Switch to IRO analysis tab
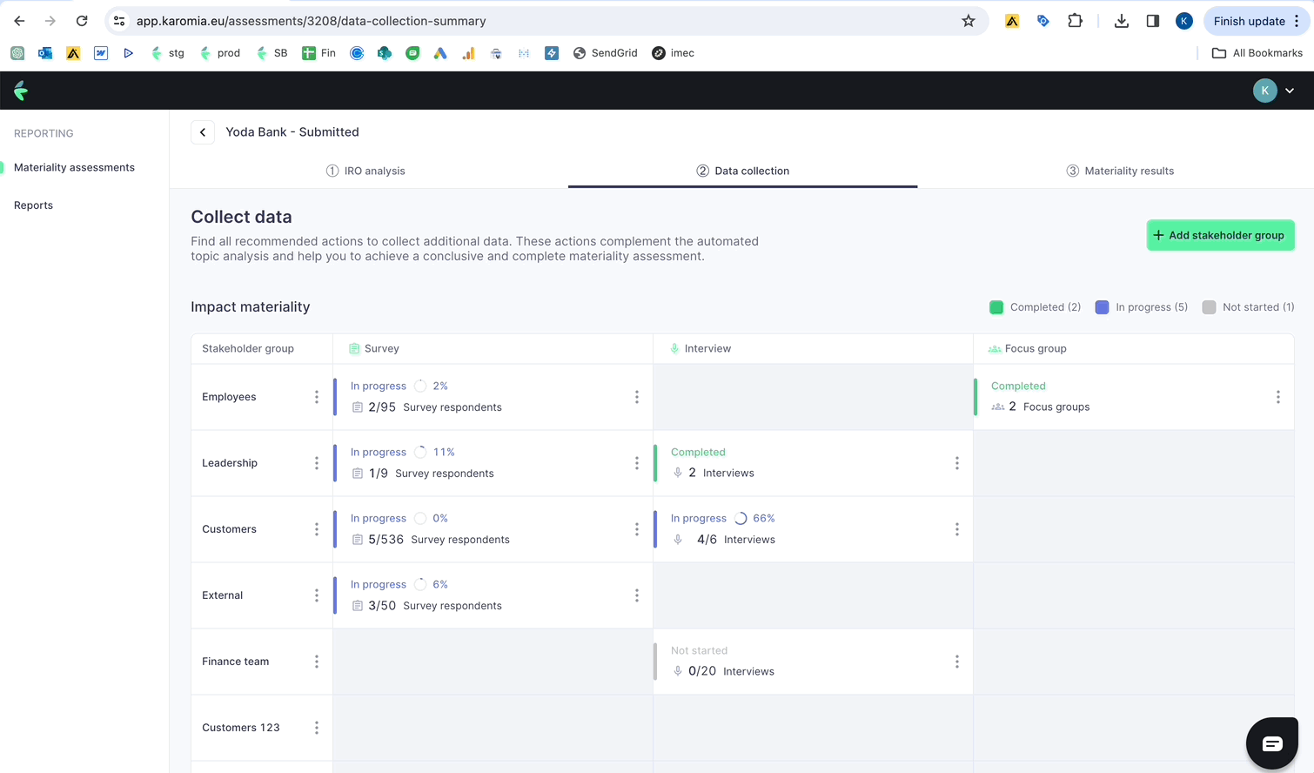The image size is (1314, 773). (365, 171)
